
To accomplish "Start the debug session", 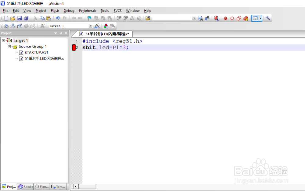I will click(x=216, y=18).
